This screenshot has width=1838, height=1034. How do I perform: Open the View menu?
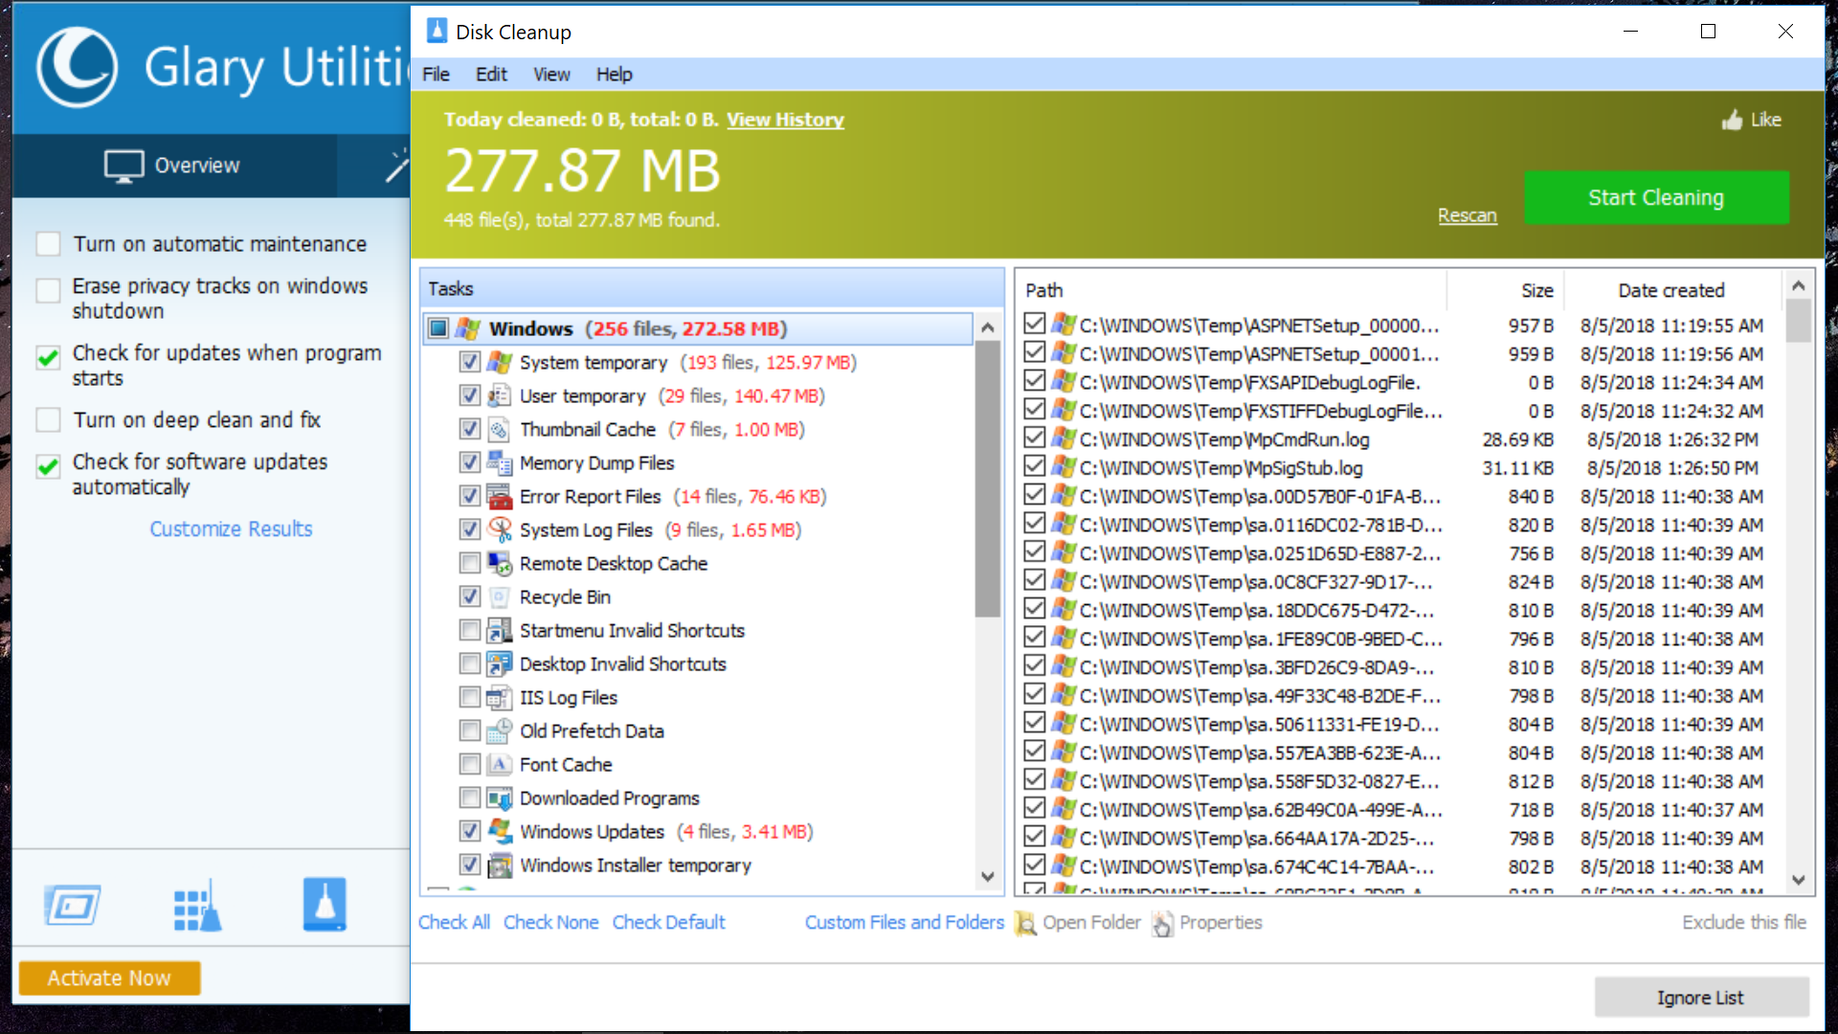551,75
